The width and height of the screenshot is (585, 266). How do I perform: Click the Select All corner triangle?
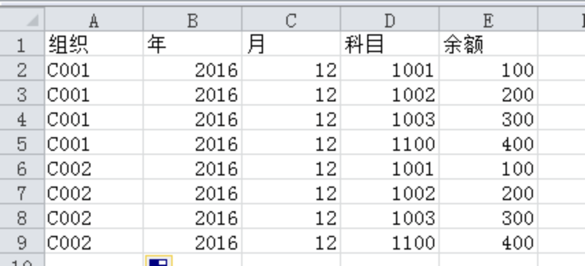pyautogui.click(x=22, y=19)
